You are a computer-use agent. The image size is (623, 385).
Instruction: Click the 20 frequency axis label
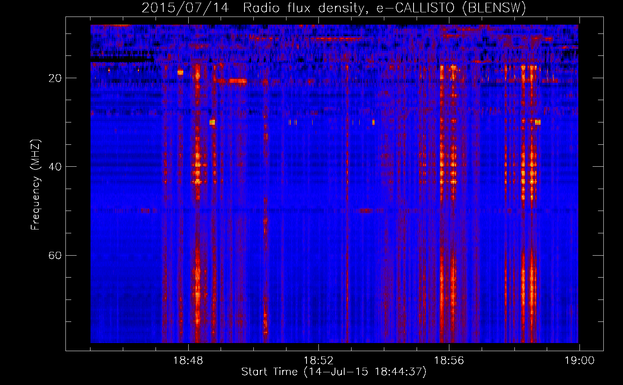[55, 78]
